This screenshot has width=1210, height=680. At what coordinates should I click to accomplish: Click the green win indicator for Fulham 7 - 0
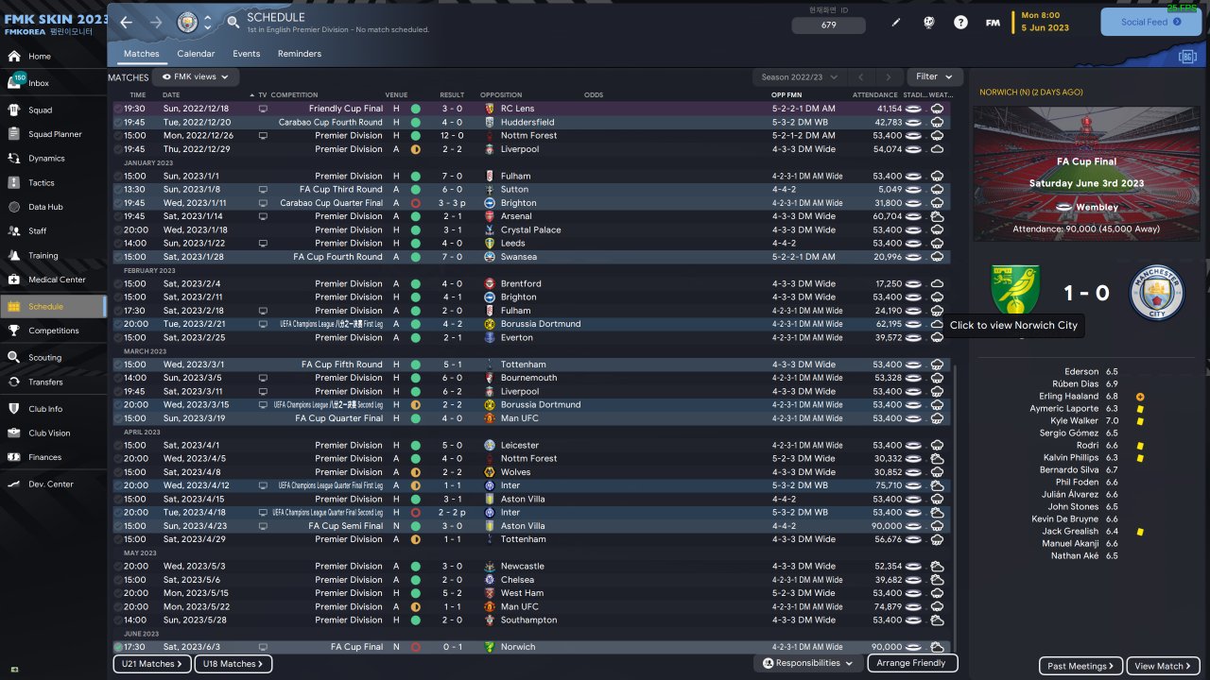pyautogui.click(x=415, y=176)
